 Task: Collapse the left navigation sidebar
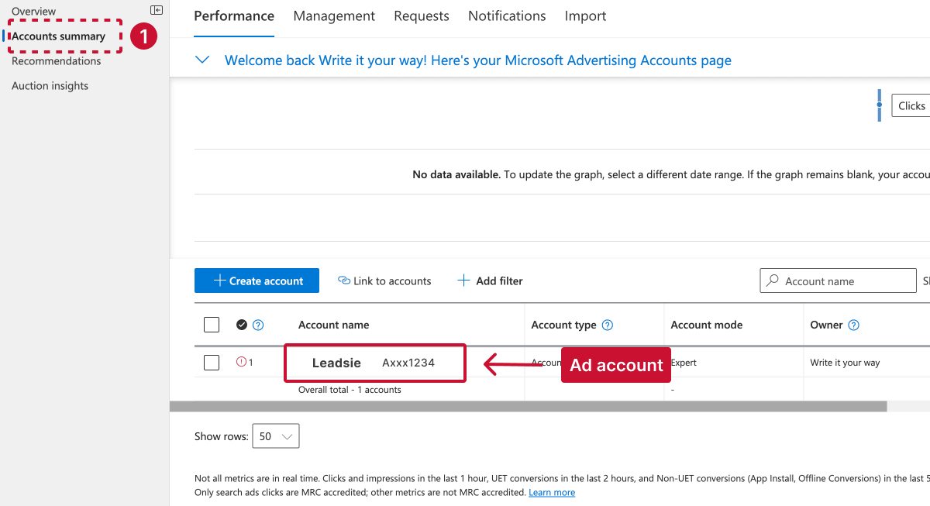(156, 9)
